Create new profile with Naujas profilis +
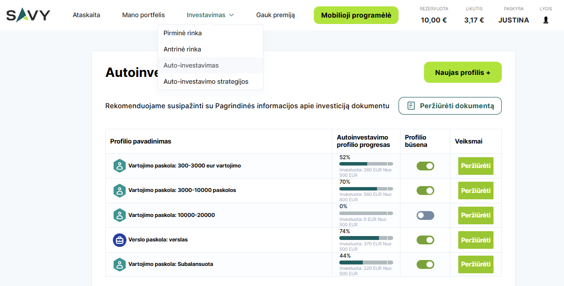564x286 pixels. pyautogui.click(x=463, y=72)
